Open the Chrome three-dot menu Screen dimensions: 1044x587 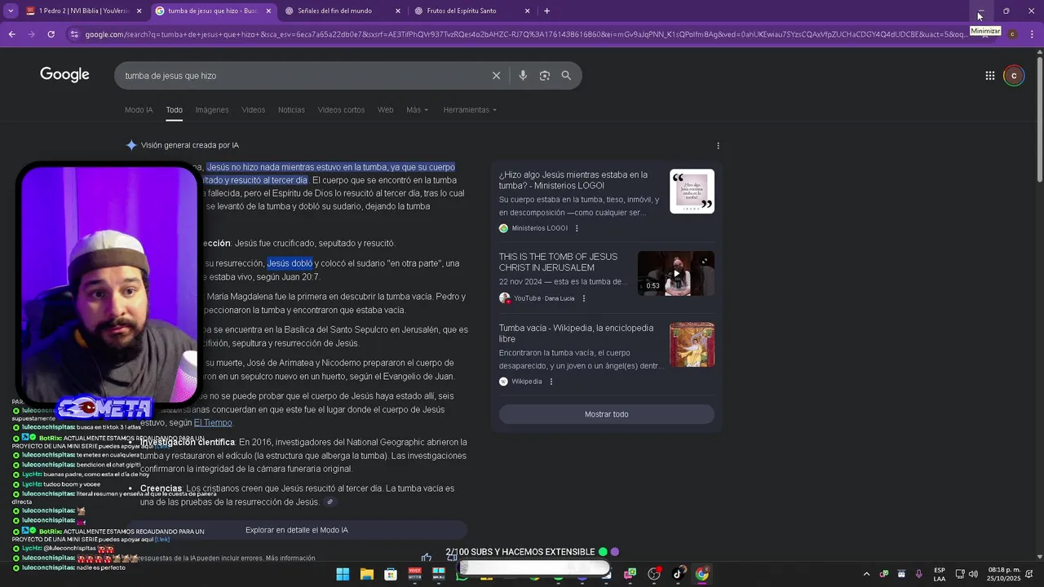tap(1032, 34)
